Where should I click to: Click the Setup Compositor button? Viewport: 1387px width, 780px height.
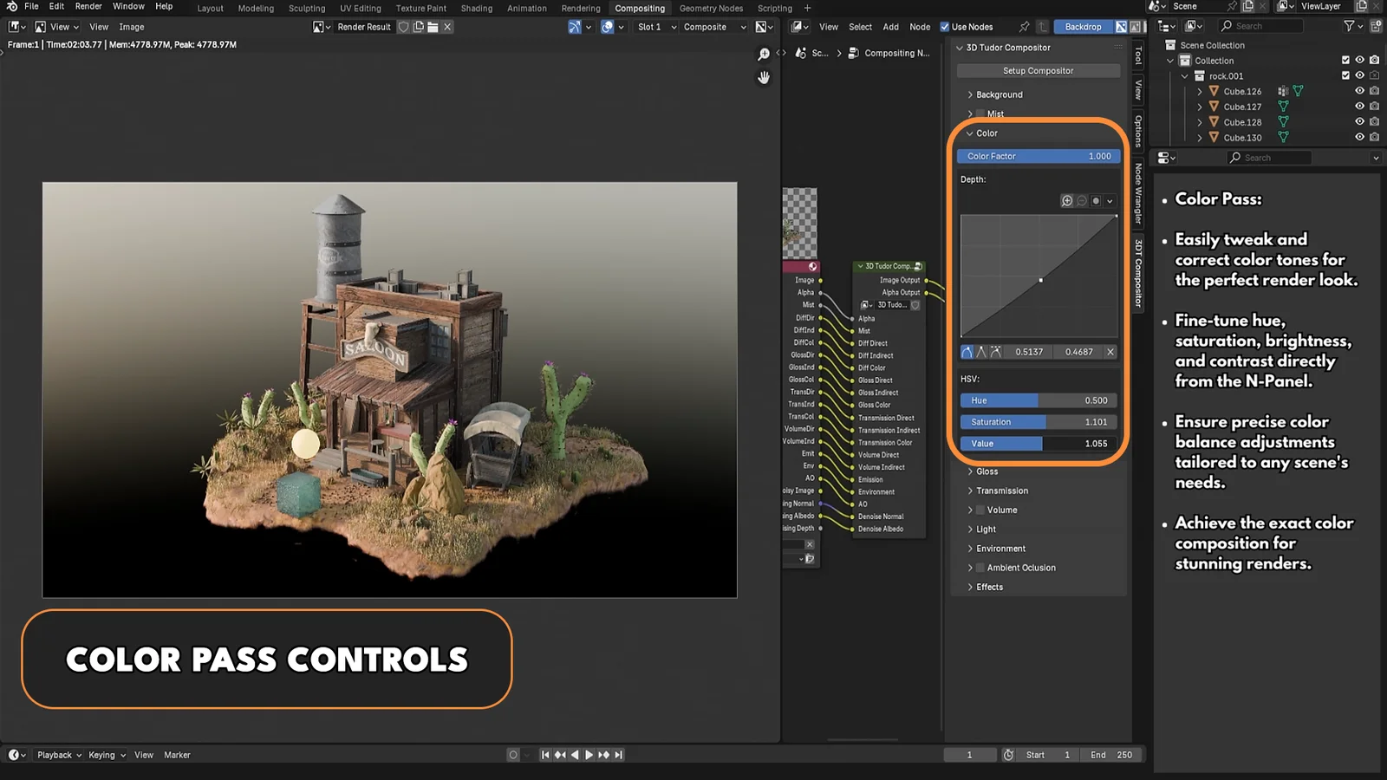[1038, 70]
